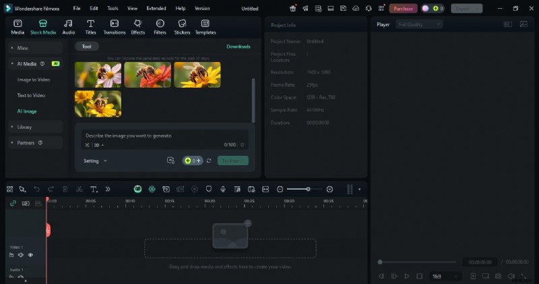Viewport: 539px width, 284px height.
Task: Click the Purchase button
Action: 403,9
